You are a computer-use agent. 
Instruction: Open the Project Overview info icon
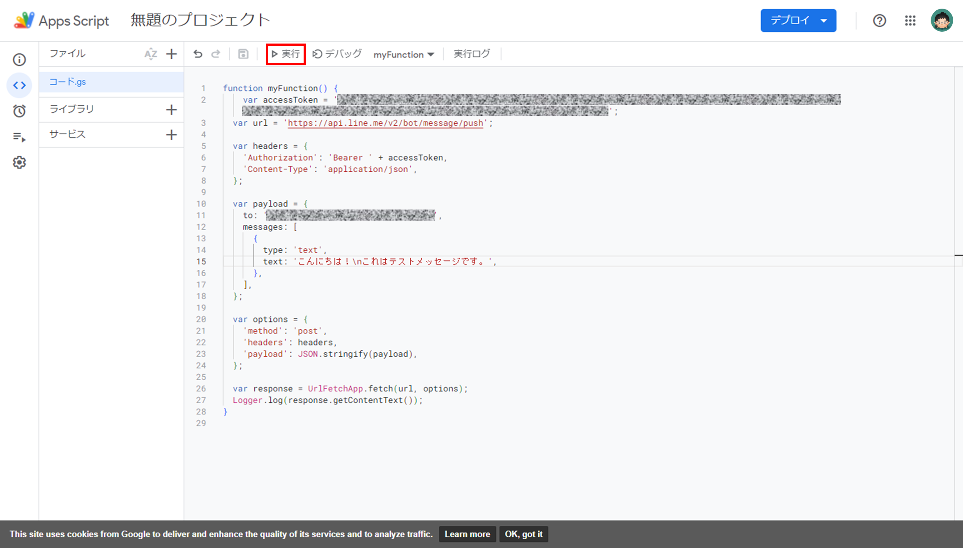point(19,59)
